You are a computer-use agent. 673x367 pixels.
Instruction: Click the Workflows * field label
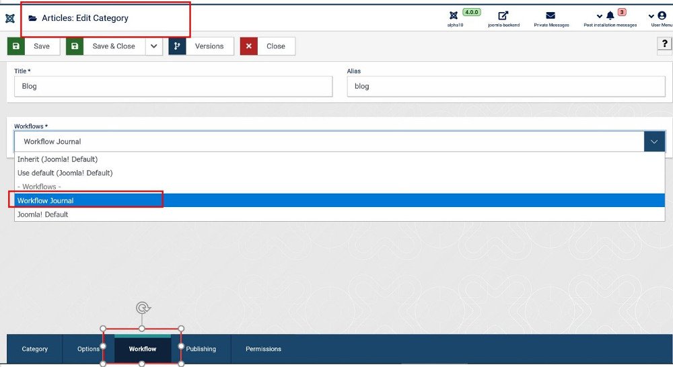point(31,126)
